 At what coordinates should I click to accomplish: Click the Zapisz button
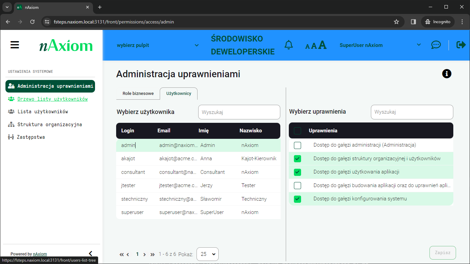pyautogui.click(x=442, y=253)
